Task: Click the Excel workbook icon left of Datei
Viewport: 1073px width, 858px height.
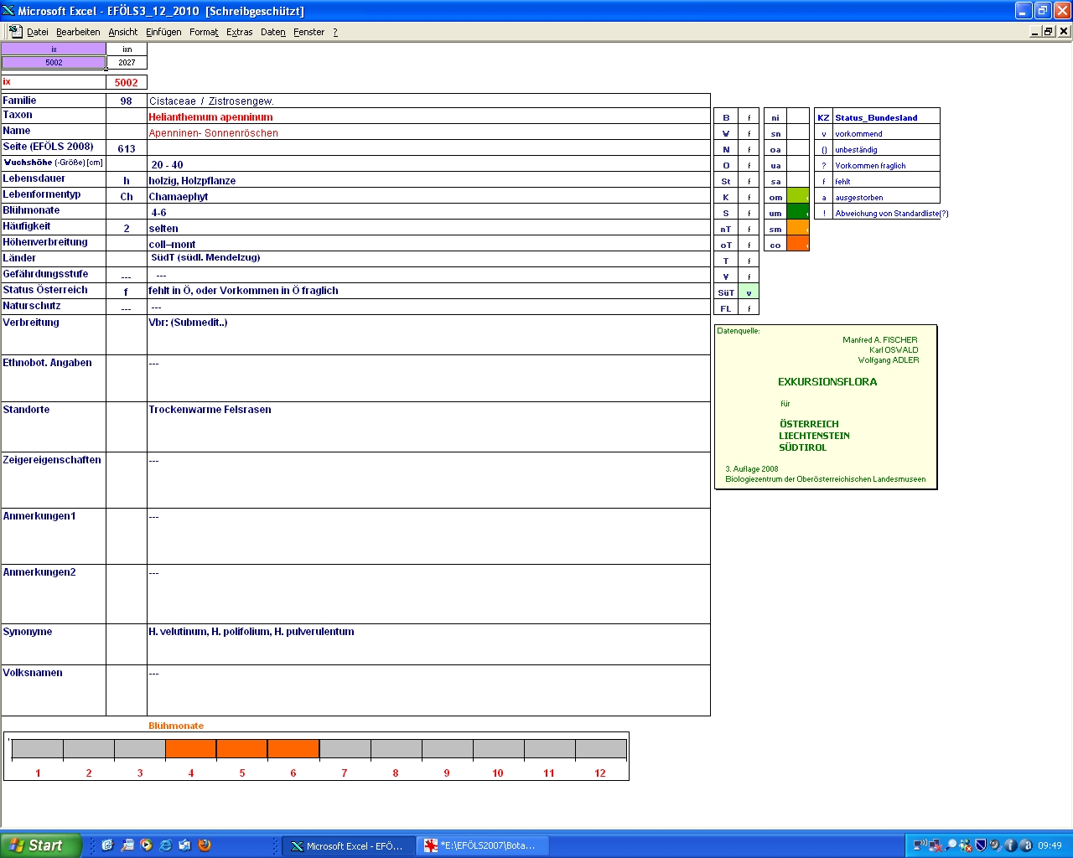Action: click(15, 31)
